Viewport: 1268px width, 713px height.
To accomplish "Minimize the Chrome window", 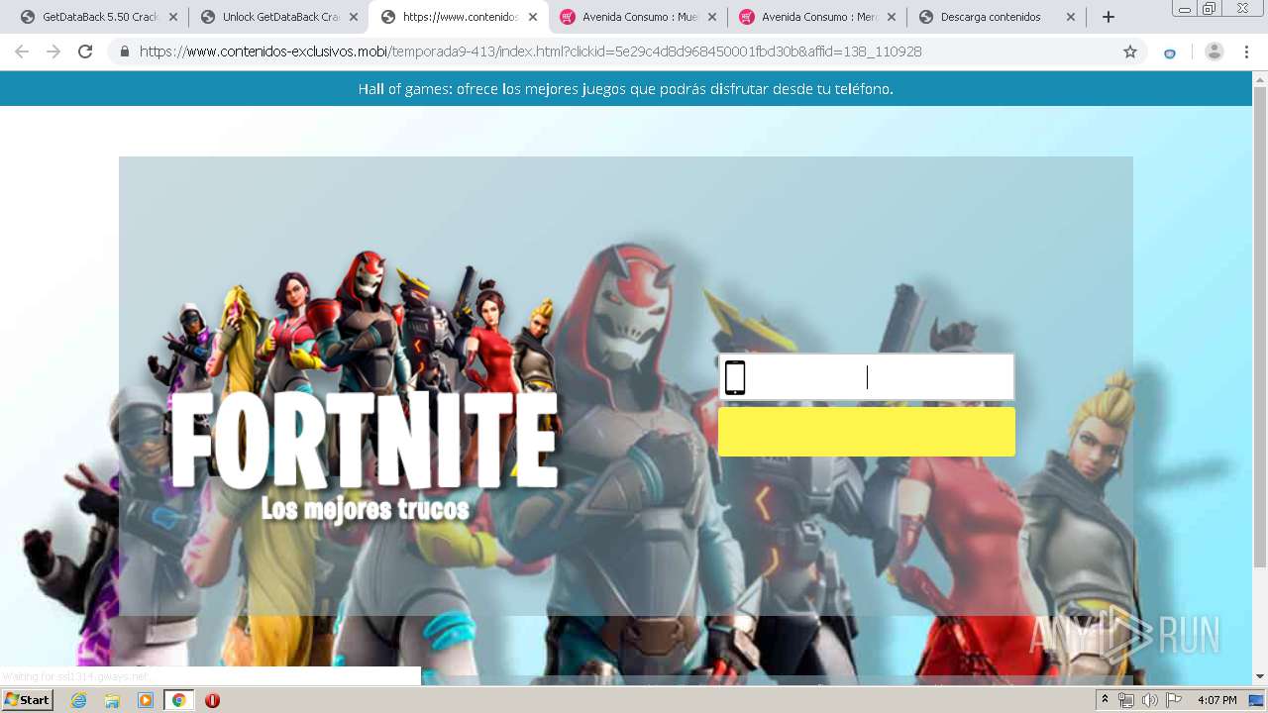I will [x=1185, y=9].
